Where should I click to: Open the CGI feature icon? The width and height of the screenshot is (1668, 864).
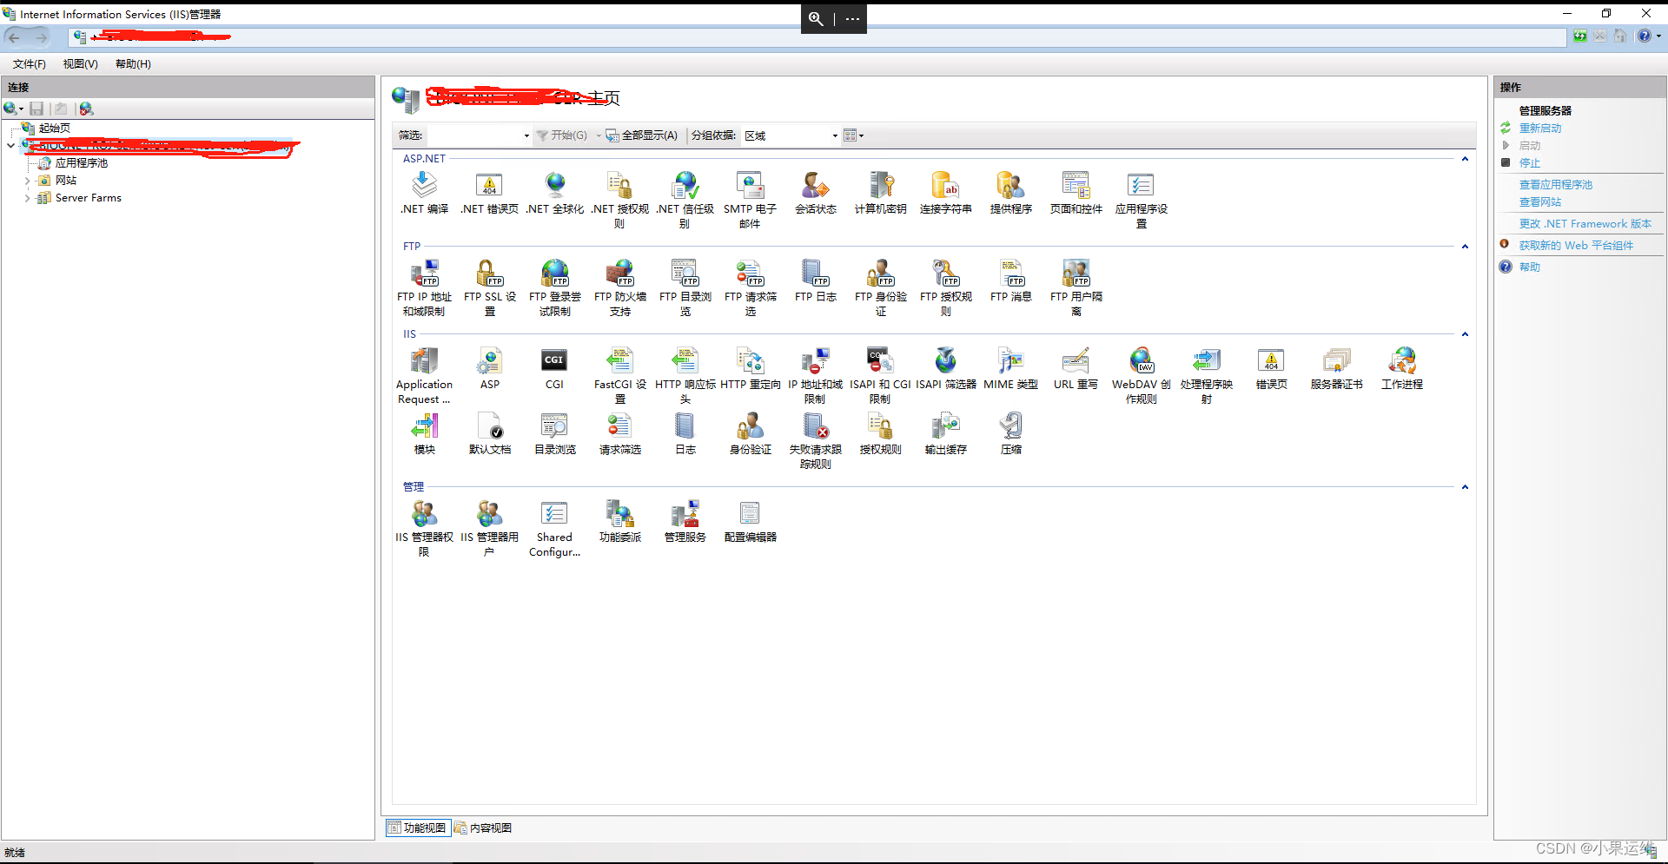[554, 368]
